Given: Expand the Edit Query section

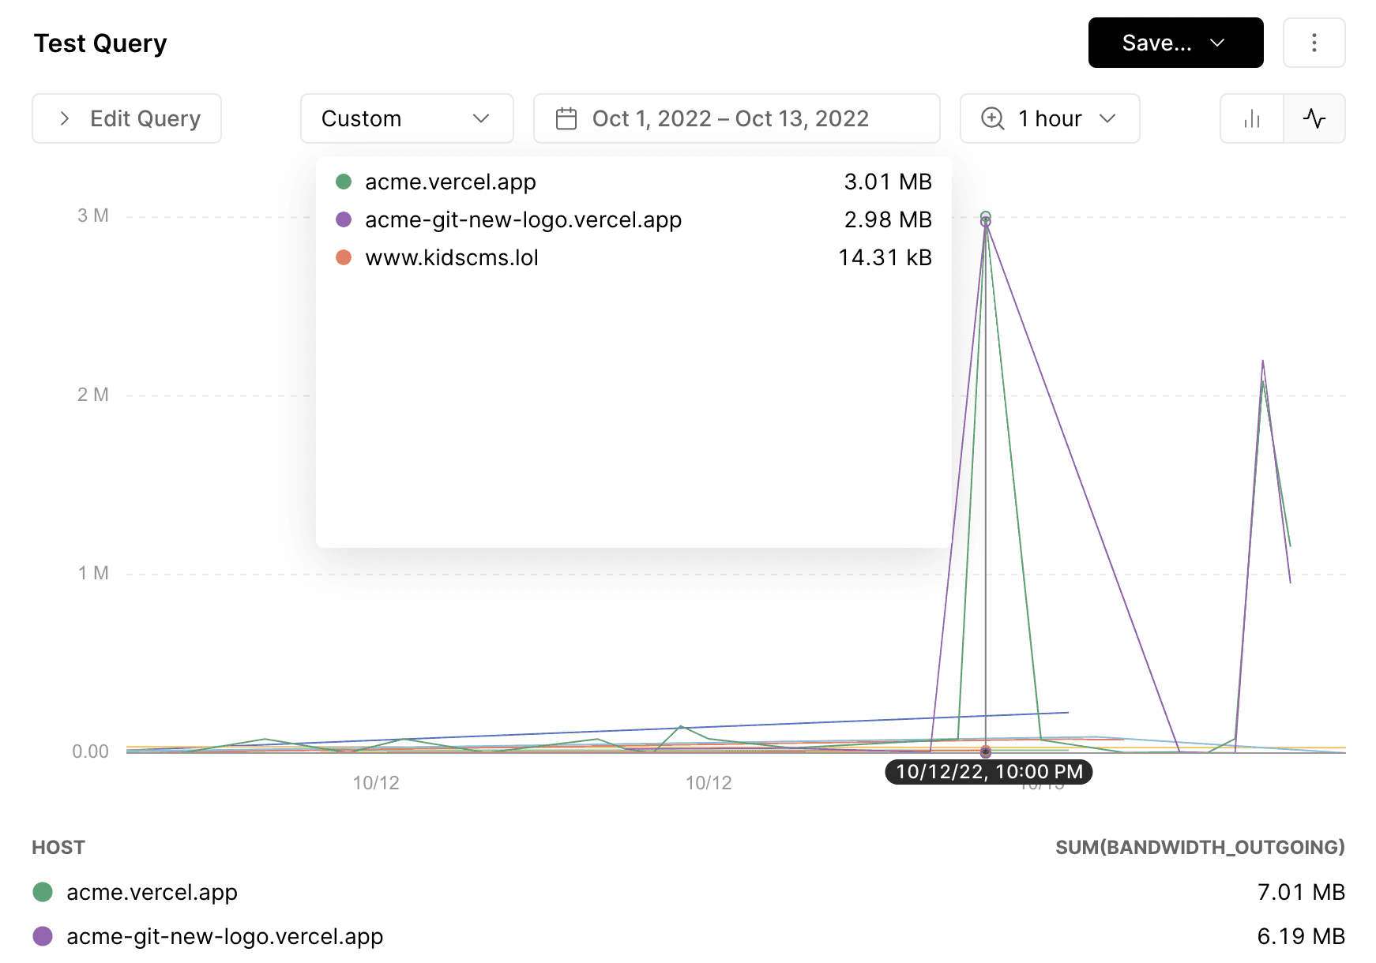Looking at the screenshot, I should tap(126, 118).
